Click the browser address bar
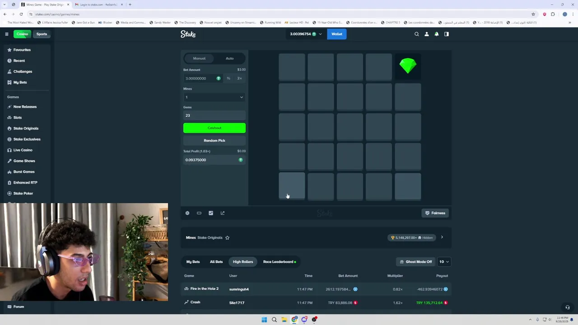This screenshot has width=578, height=325. pyautogui.click(x=280, y=14)
